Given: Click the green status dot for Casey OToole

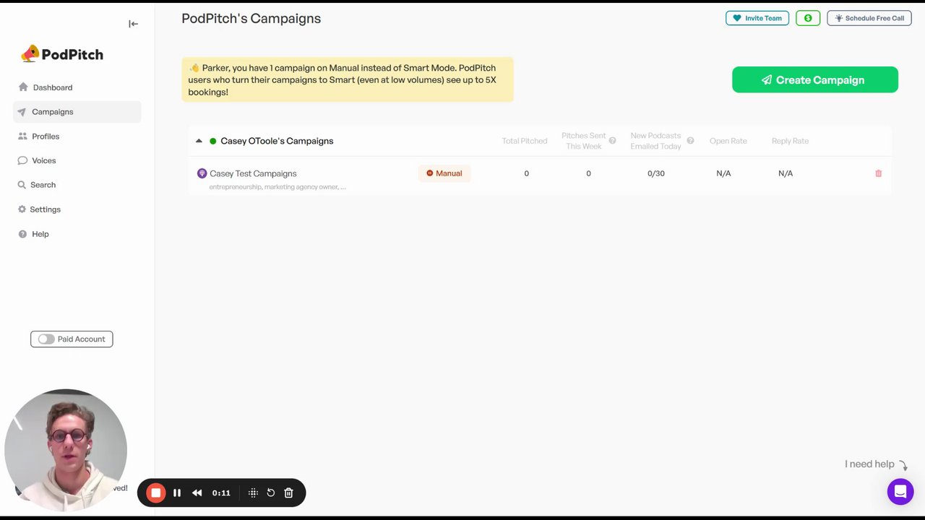Looking at the screenshot, I should pos(212,141).
